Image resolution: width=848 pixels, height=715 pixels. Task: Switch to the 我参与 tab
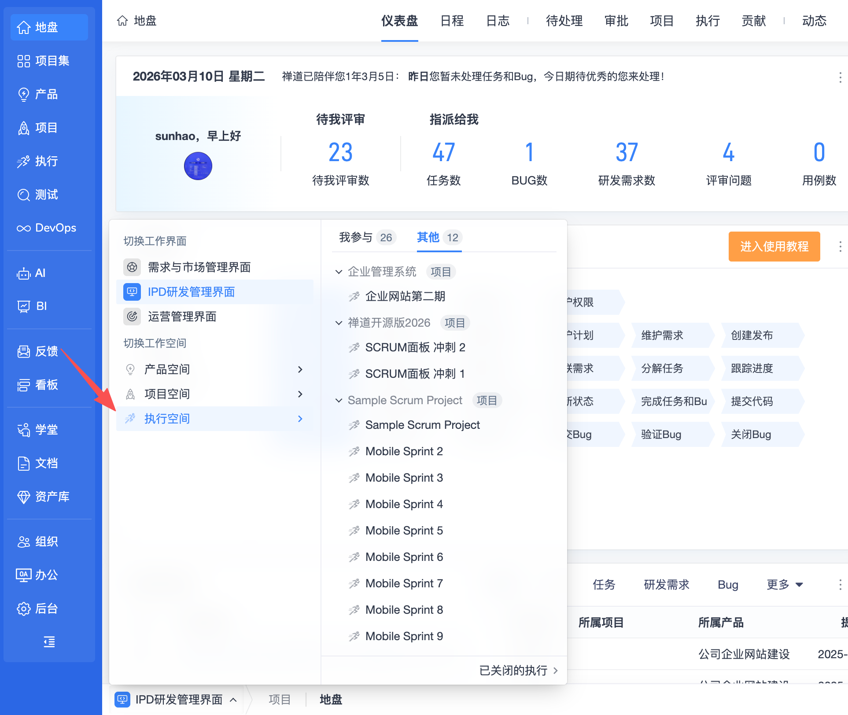(356, 238)
